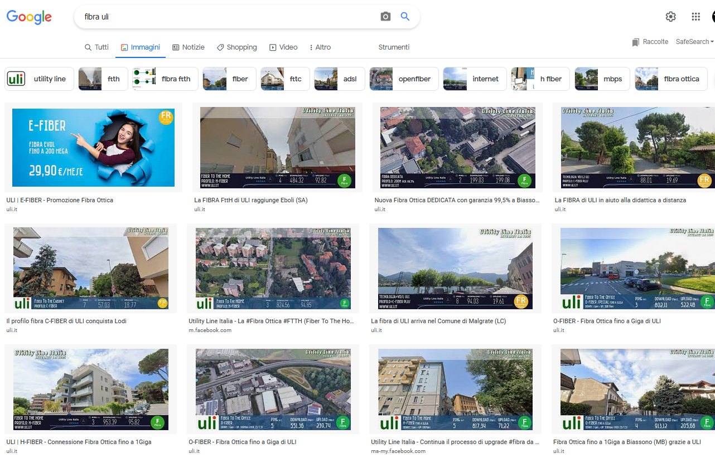Screen dimensions: 715x458
Task: Open the settings gear icon
Action: tap(670, 17)
